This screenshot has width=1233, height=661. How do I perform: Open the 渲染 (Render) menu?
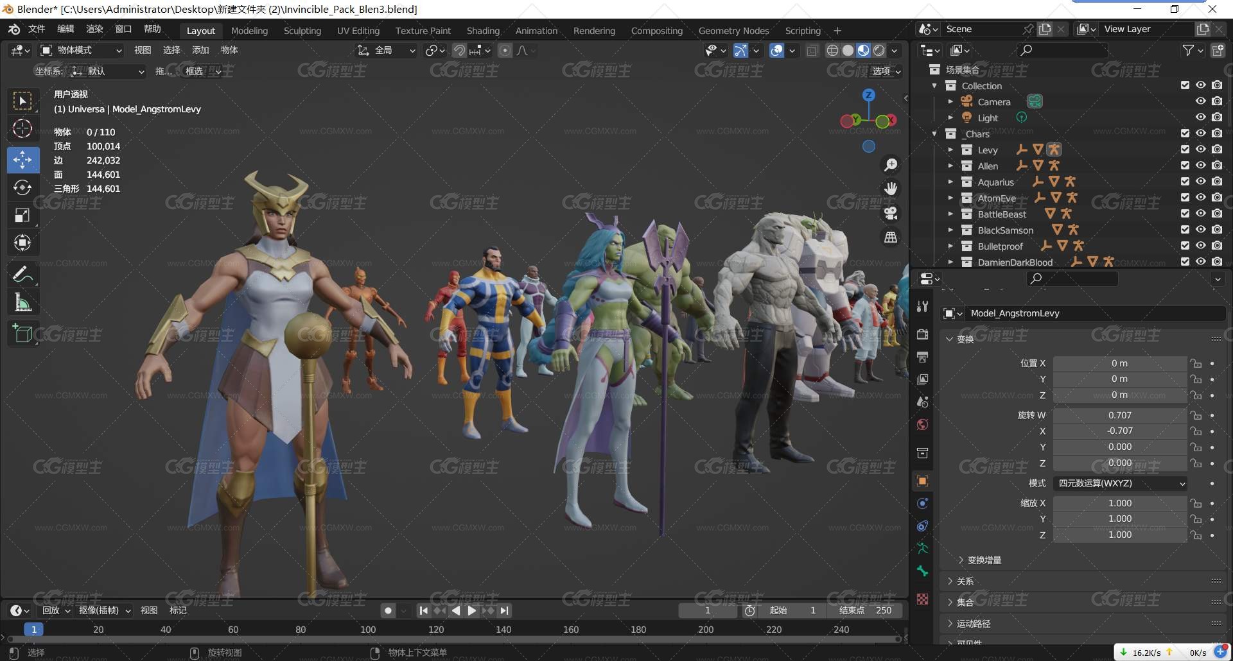[94, 29]
